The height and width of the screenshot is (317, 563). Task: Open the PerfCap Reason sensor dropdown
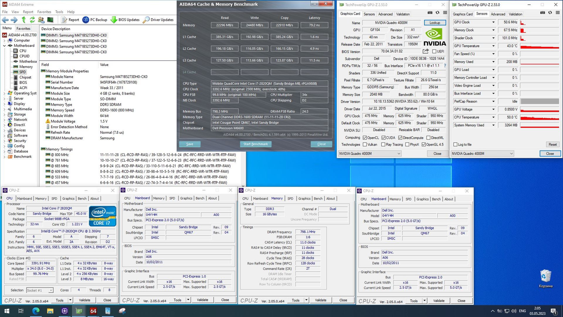point(494,102)
